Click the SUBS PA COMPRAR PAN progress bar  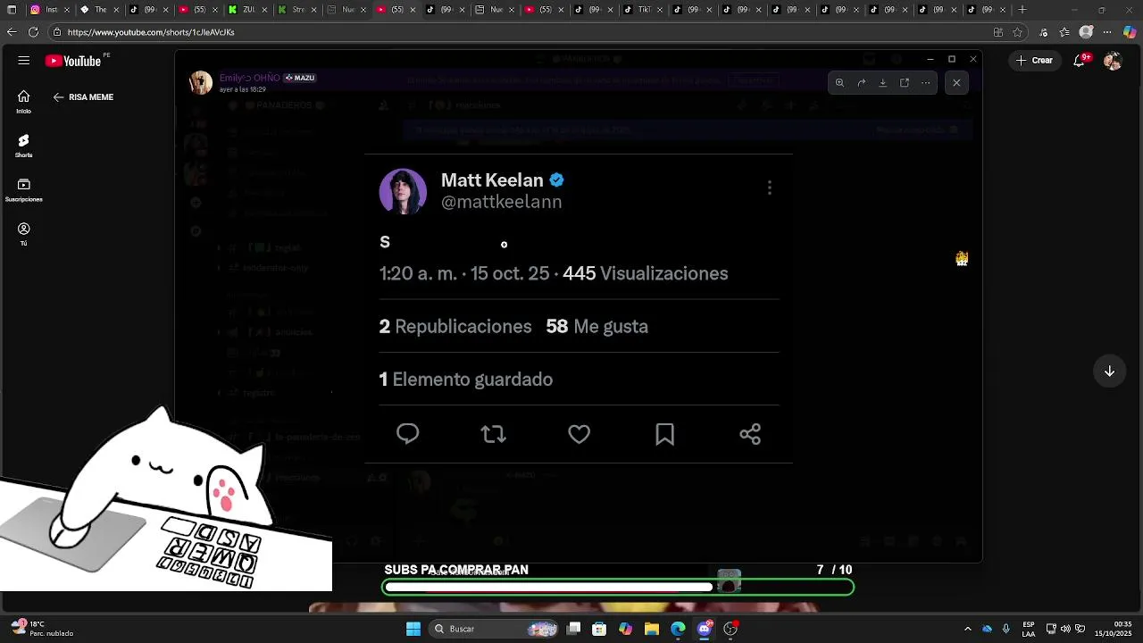618,587
